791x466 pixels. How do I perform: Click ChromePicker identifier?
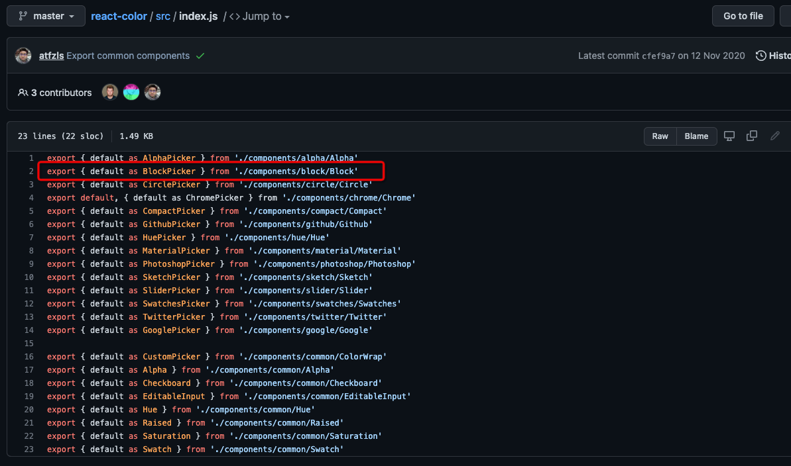pos(214,198)
